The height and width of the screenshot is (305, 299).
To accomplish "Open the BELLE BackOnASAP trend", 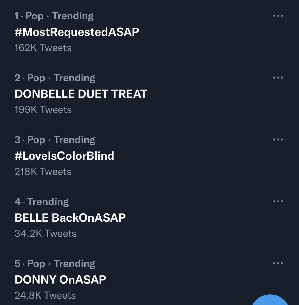I will 70,218.
